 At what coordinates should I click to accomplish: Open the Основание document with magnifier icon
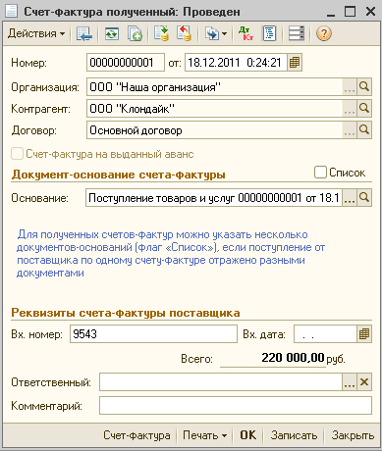pos(364,198)
